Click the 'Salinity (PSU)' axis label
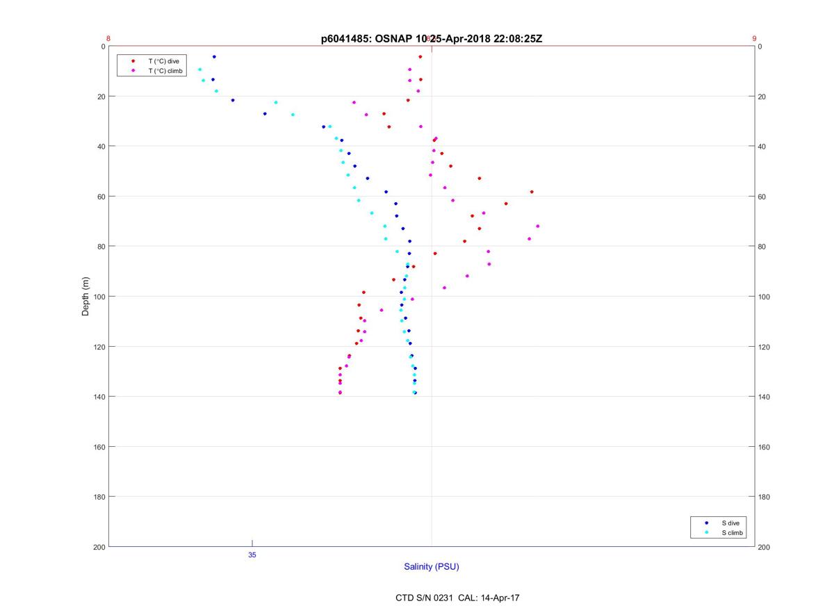Screen dimensions: 834x615 432,567
